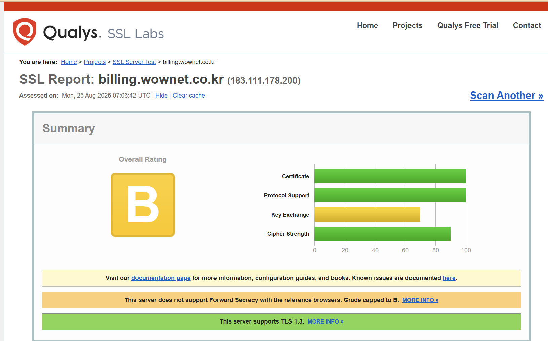Click the 'Grade capped to B' warning text
Viewport: 548px width, 341px height.
[371, 300]
